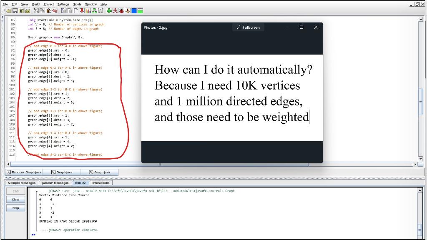Click the blank page folding icon

pyautogui.click(x=75, y=11)
